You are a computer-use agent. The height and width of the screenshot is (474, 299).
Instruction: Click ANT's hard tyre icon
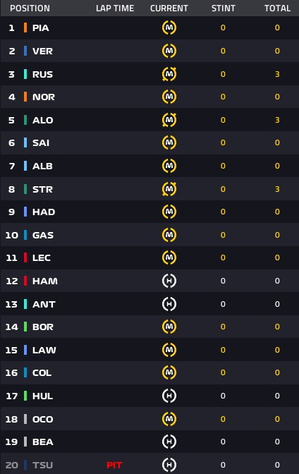pos(169,304)
